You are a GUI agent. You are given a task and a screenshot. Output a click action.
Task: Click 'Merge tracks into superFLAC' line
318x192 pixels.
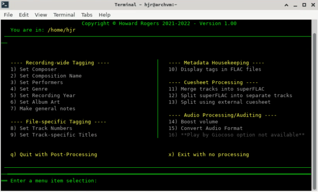pyautogui.click(x=216, y=89)
